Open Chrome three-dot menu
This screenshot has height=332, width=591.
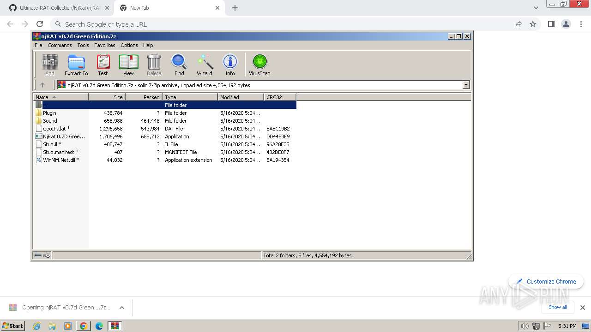pos(581,24)
